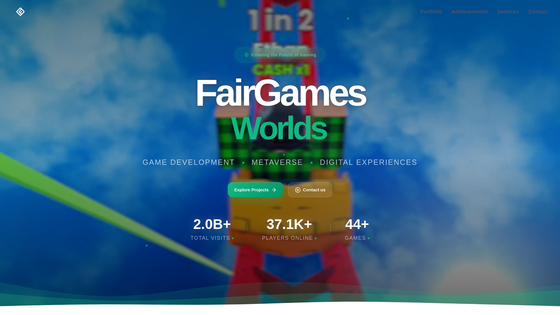Click the '44+' games count

(x=357, y=224)
